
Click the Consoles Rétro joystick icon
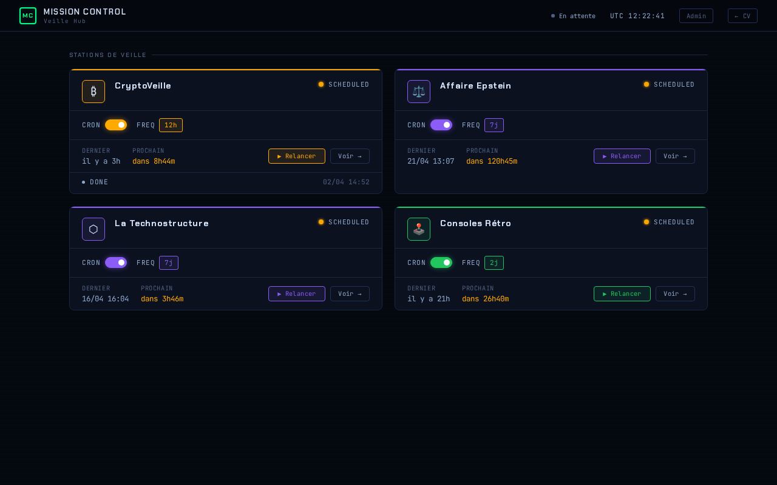click(419, 229)
